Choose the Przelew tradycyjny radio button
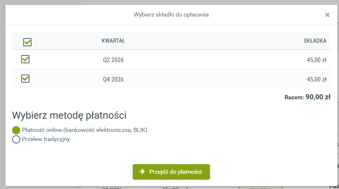Image resolution: width=339 pixels, height=189 pixels. [16, 139]
